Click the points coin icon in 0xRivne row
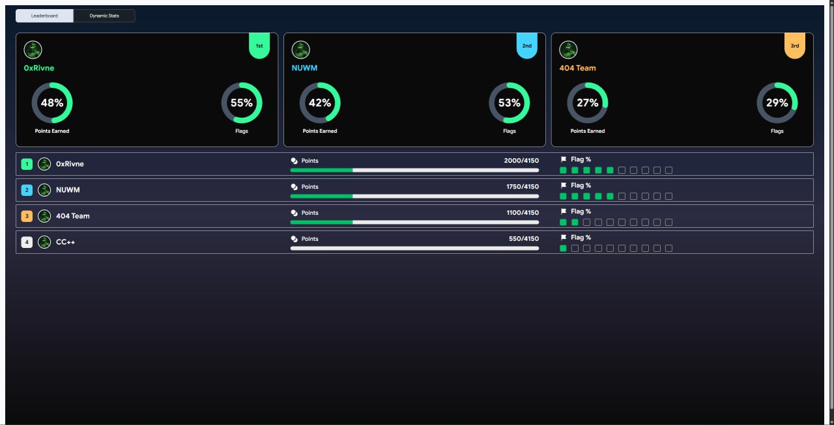834x425 pixels. (294, 161)
